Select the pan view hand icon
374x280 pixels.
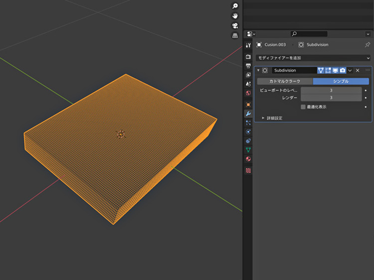point(235,16)
